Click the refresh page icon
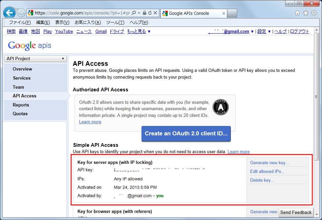The width and height of the screenshot is (322, 220). [x=150, y=13]
